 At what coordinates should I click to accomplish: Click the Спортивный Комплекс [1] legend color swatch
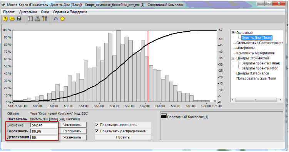coord(164,116)
